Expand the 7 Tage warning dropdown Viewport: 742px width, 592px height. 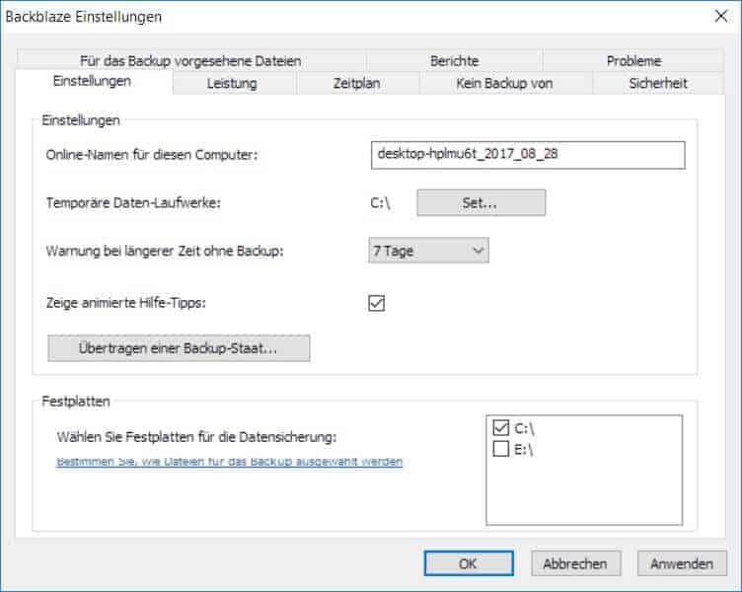click(x=429, y=251)
